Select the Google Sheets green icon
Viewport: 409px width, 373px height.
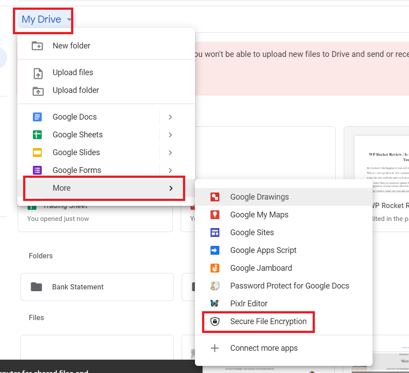coord(37,135)
